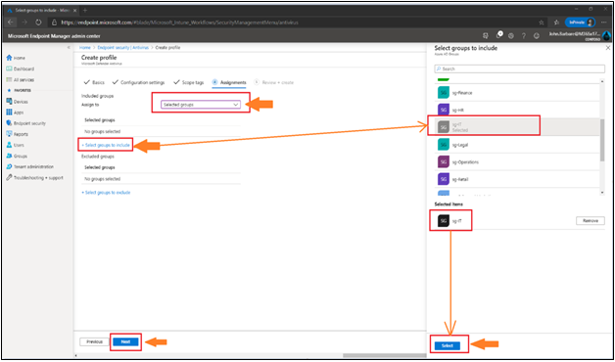This screenshot has width=615, height=362.
Task: Go to the Scope tags step tab
Action: click(189, 82)
